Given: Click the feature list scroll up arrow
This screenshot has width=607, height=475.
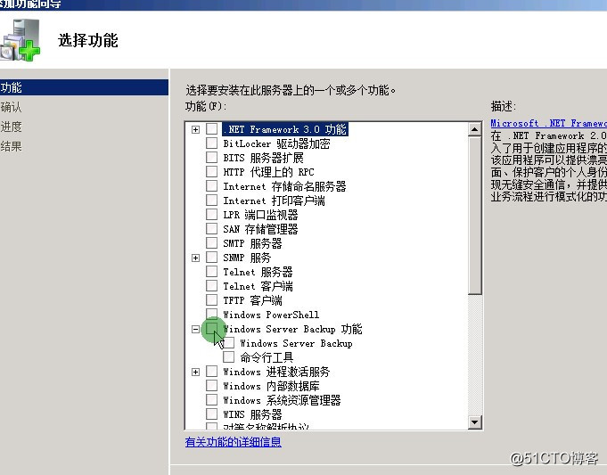Looking at the screenshot, I should click(474, 129).
